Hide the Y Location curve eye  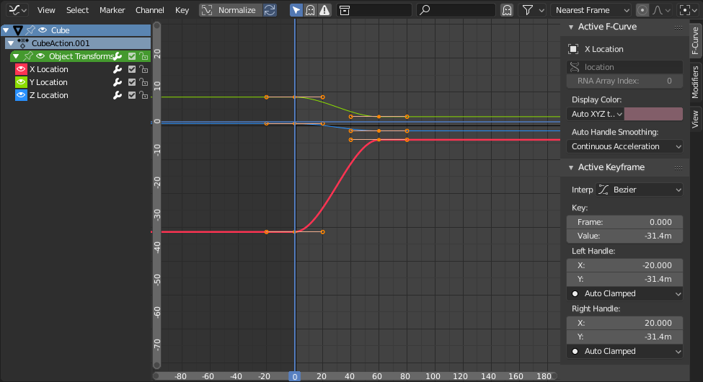tap(21, 82)
